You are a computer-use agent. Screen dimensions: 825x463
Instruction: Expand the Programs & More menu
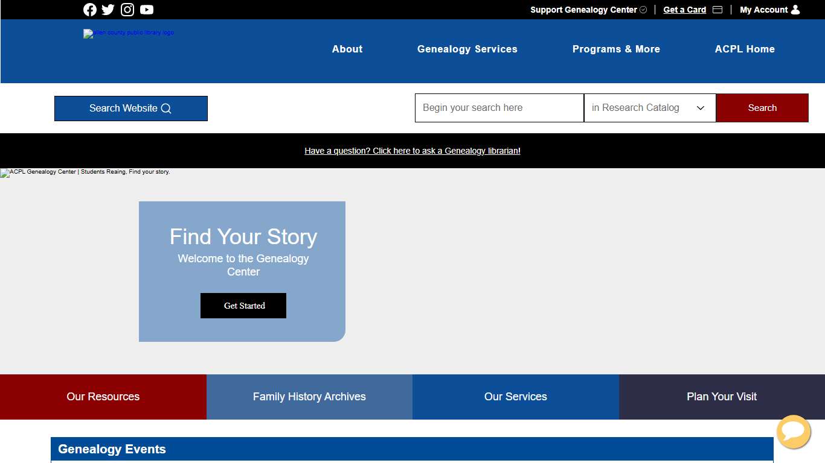pyautogui.click(x=616, y=49)
